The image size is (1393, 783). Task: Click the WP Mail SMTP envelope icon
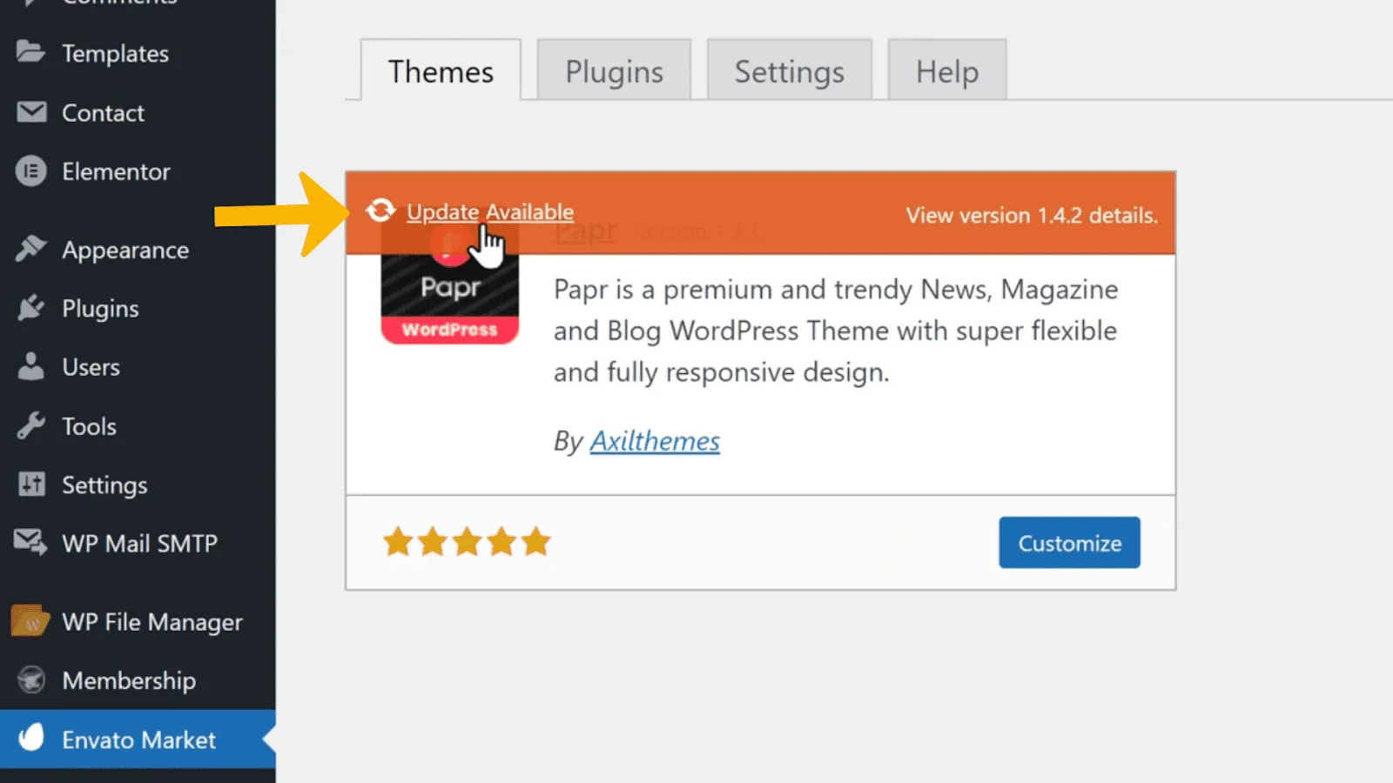pyautogui.click(x=31, y=543)
